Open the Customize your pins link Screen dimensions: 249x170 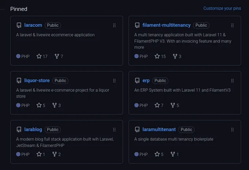(222, 8)
